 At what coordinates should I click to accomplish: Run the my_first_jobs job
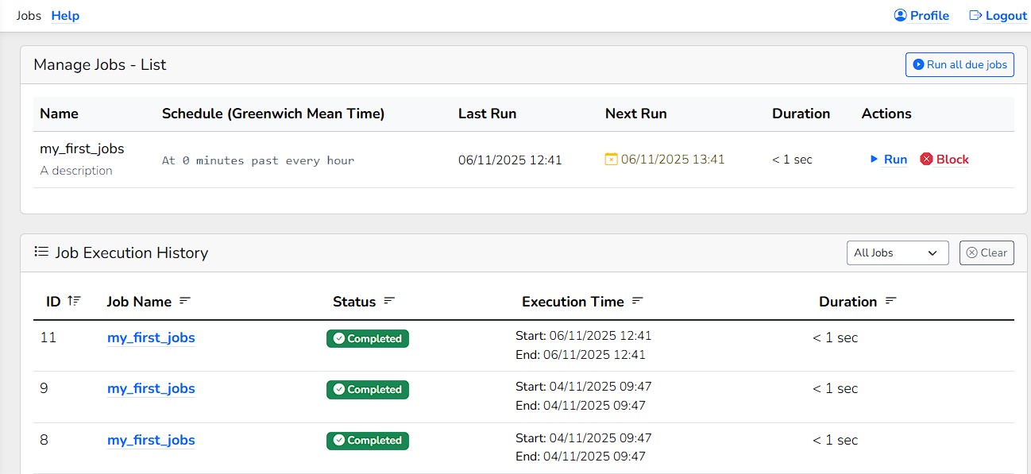888,159
